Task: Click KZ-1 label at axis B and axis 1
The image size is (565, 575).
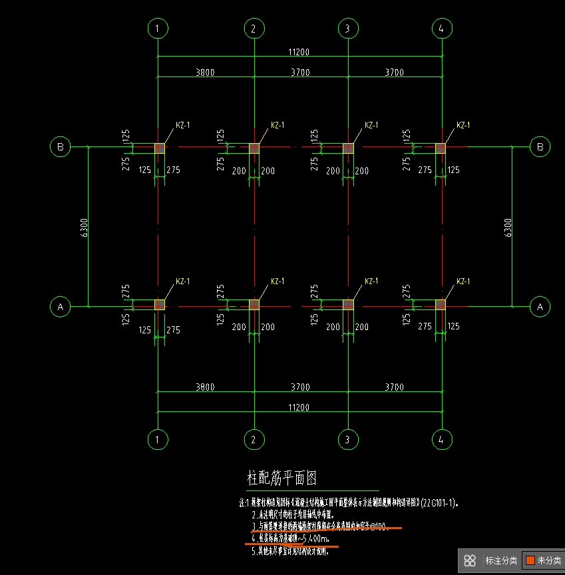Action: click(x=182, y=125)
